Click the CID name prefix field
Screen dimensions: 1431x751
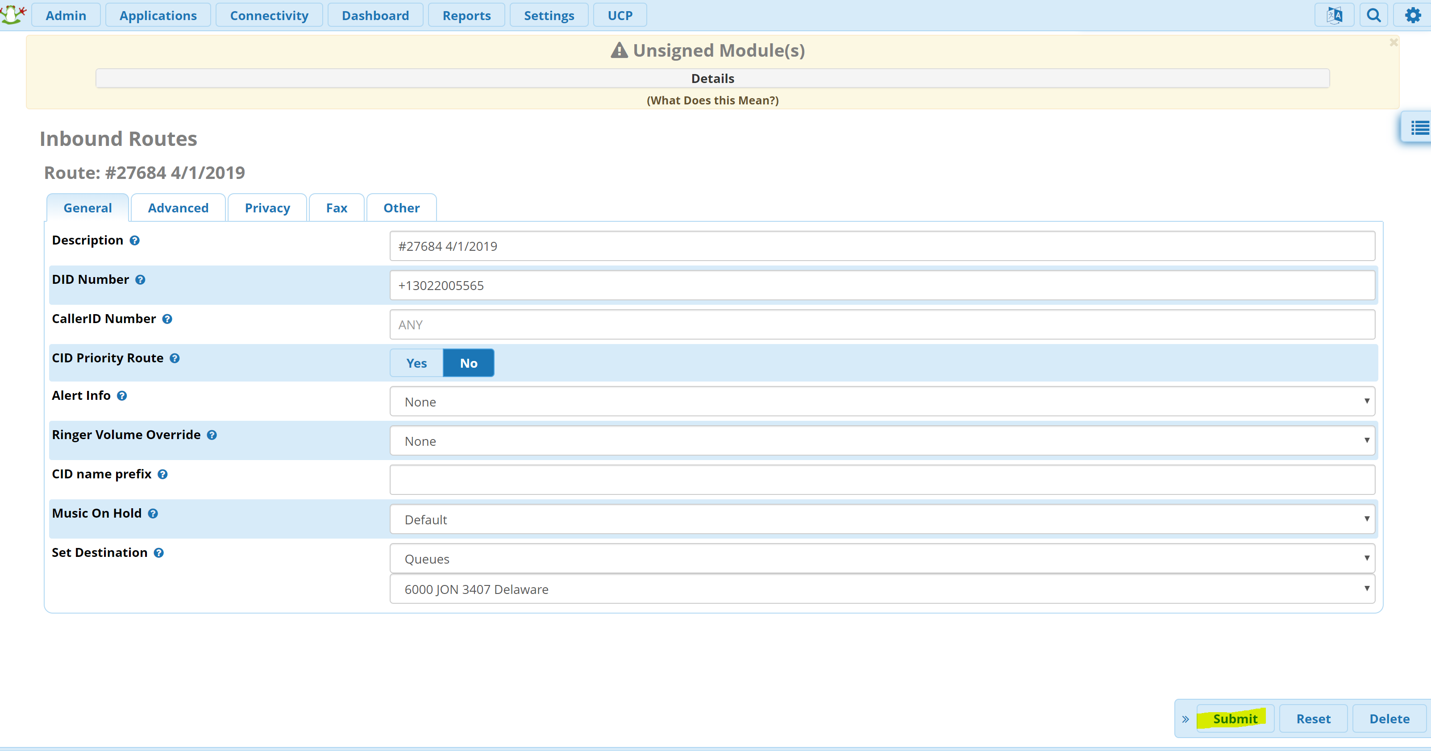tap(882, 480)
